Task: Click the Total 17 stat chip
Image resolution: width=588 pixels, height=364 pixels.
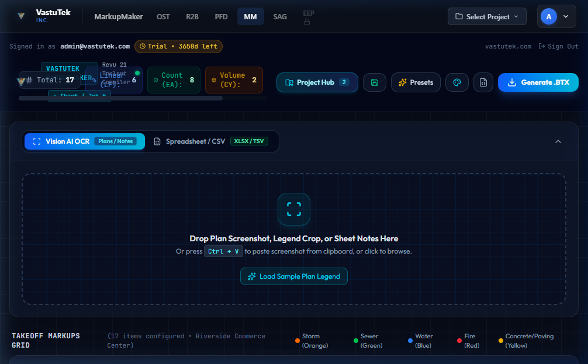Action: 50,80
